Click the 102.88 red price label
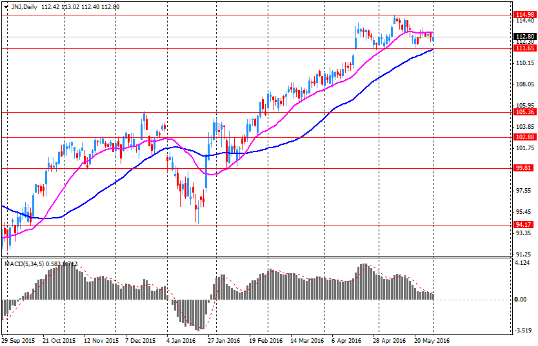The image size is (538, 346). 525,137
